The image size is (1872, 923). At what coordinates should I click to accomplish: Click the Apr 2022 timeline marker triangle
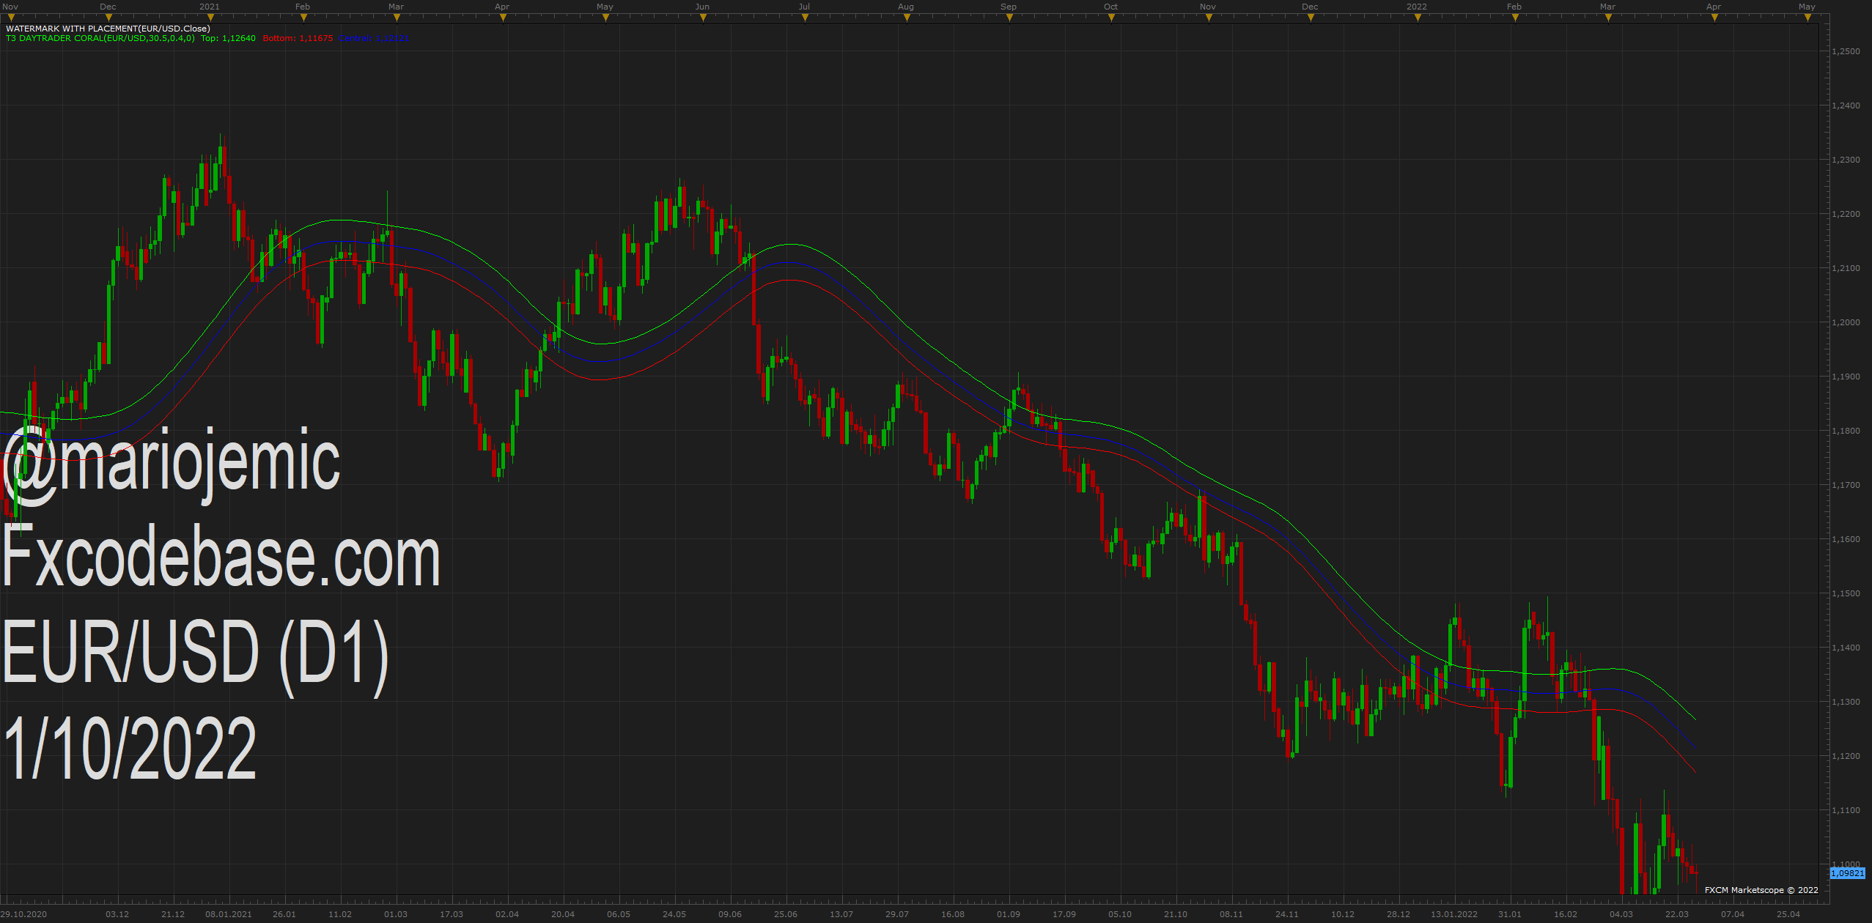pos(1714,18)
